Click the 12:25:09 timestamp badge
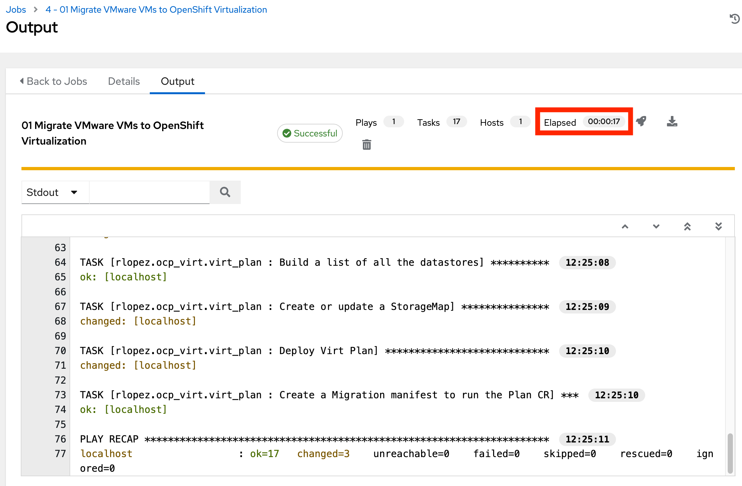This screenshot has height=486, width=742. coord(587,307)
